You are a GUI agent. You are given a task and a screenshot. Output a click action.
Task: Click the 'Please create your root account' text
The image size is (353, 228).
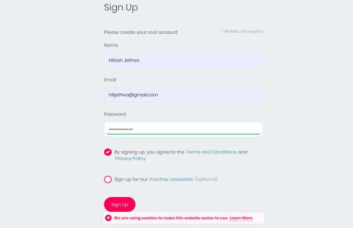coord(141,32)
